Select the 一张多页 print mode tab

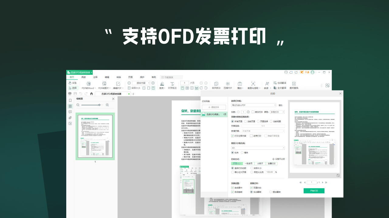[248, 163]
